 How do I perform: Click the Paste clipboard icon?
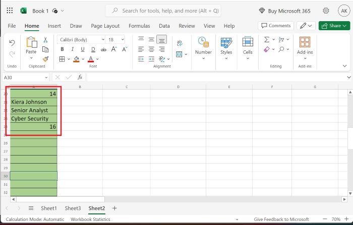pyautogui.click(x=31, y=42)
